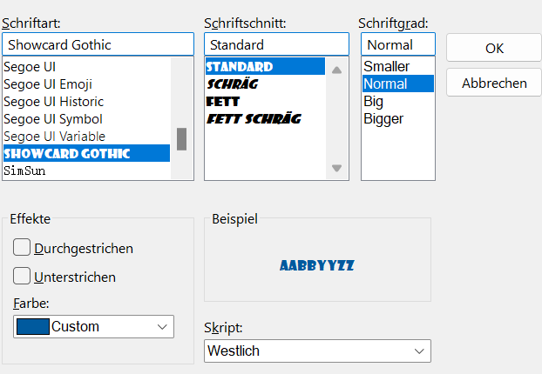Image resolution: width=542 pixels, height=374 pixels.
Task: Click the font list scrollbar thumb
Action: [182, 138]
